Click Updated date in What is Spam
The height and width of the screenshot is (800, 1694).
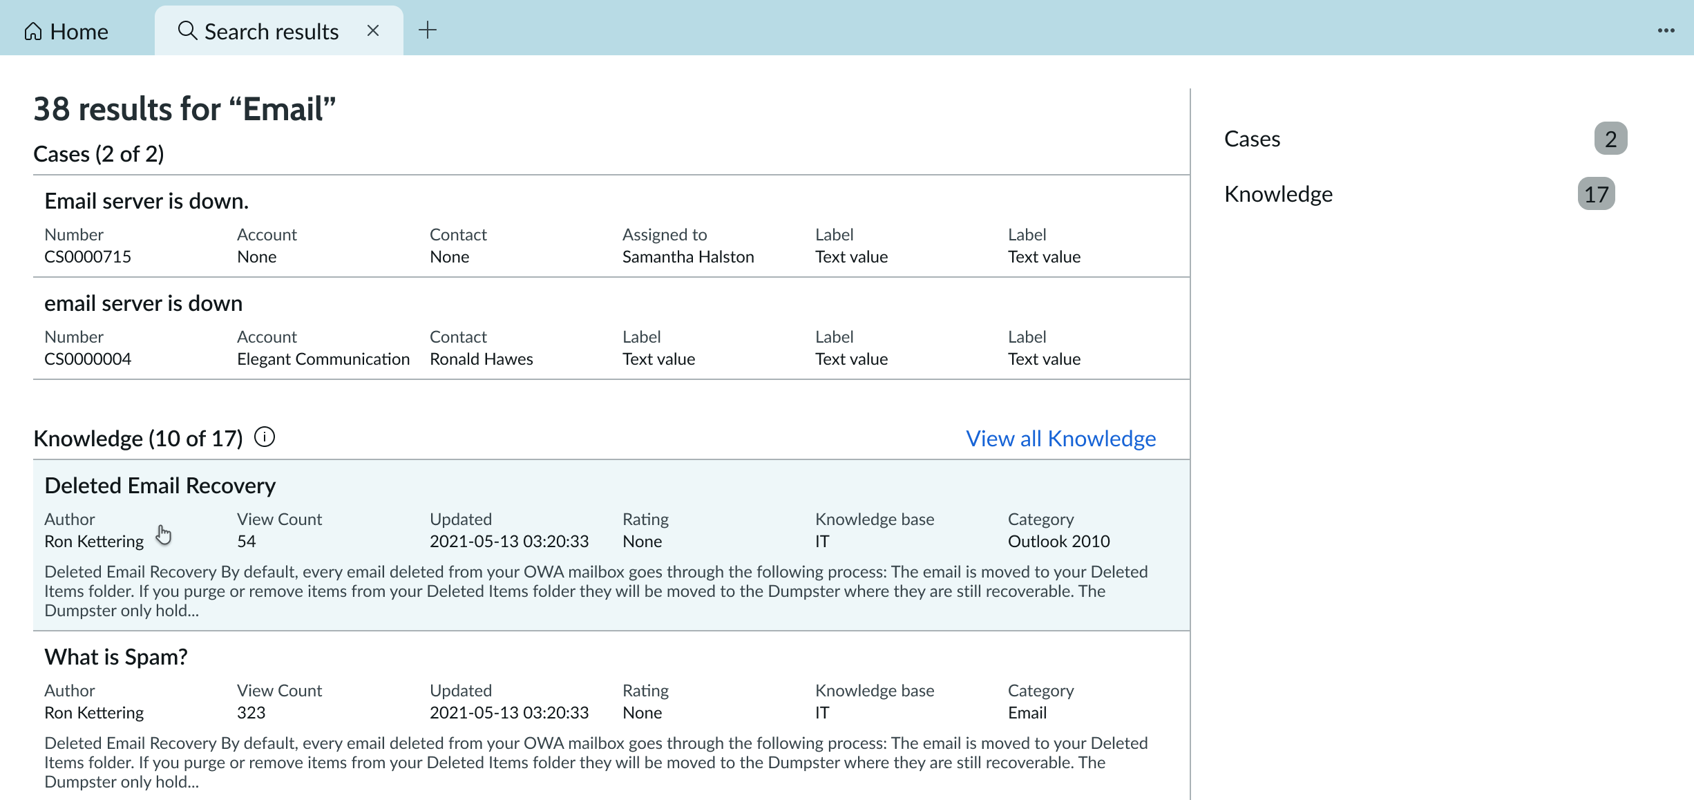pos(509,712)
